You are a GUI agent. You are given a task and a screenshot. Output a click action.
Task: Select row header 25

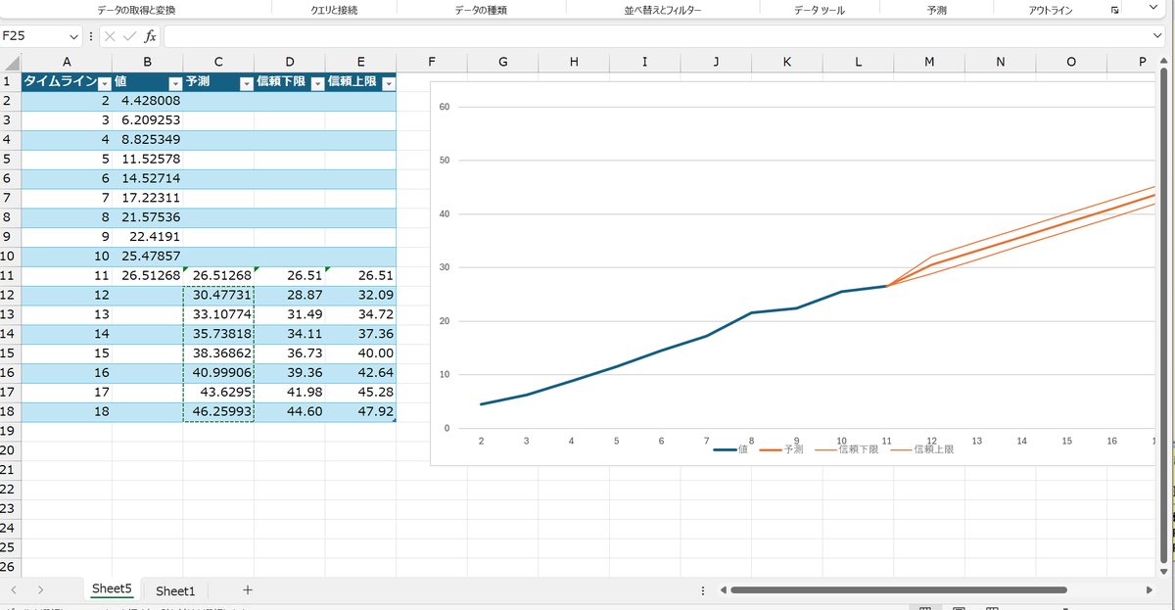[10, 547]
